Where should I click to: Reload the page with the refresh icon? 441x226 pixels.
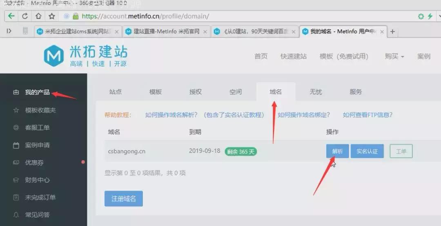pyautogui.click(x=25, y=16)
